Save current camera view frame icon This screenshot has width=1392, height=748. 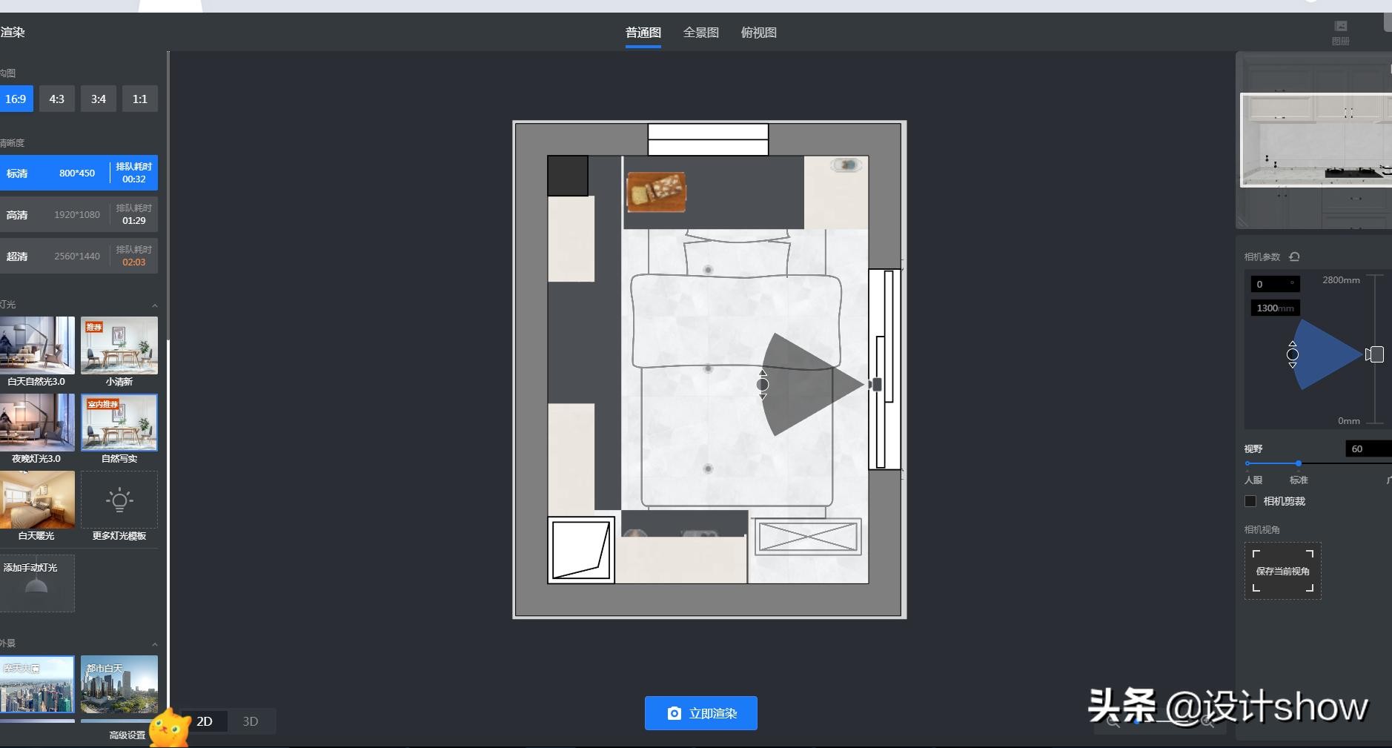[x=1282, y=571]
